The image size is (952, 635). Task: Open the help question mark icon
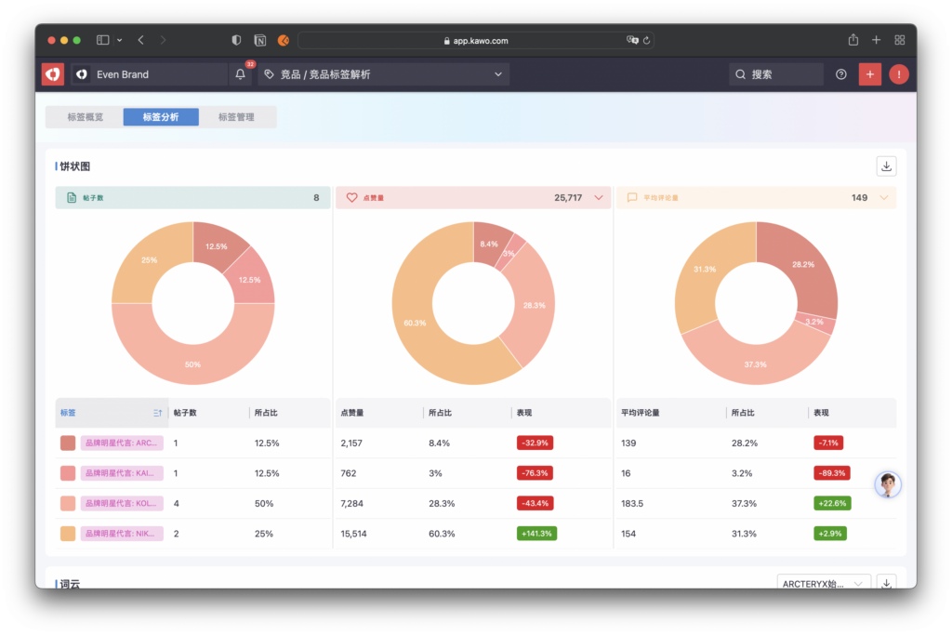pyautogui.click(x=841, y=74)
